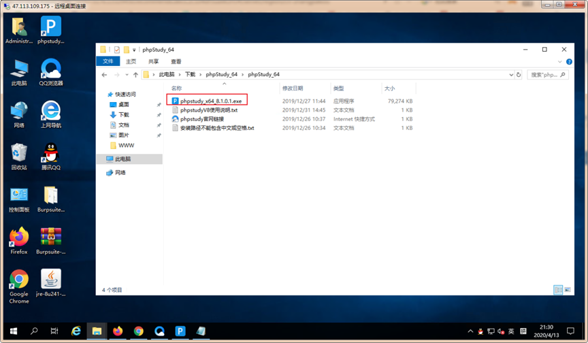Go forward in File Explorer
Viewport: 588px width, 343px height.
coord(116,75)
